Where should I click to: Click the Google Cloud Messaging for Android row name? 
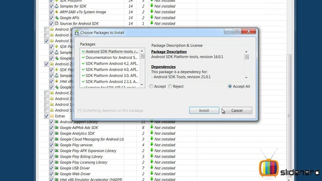point(92,139)
